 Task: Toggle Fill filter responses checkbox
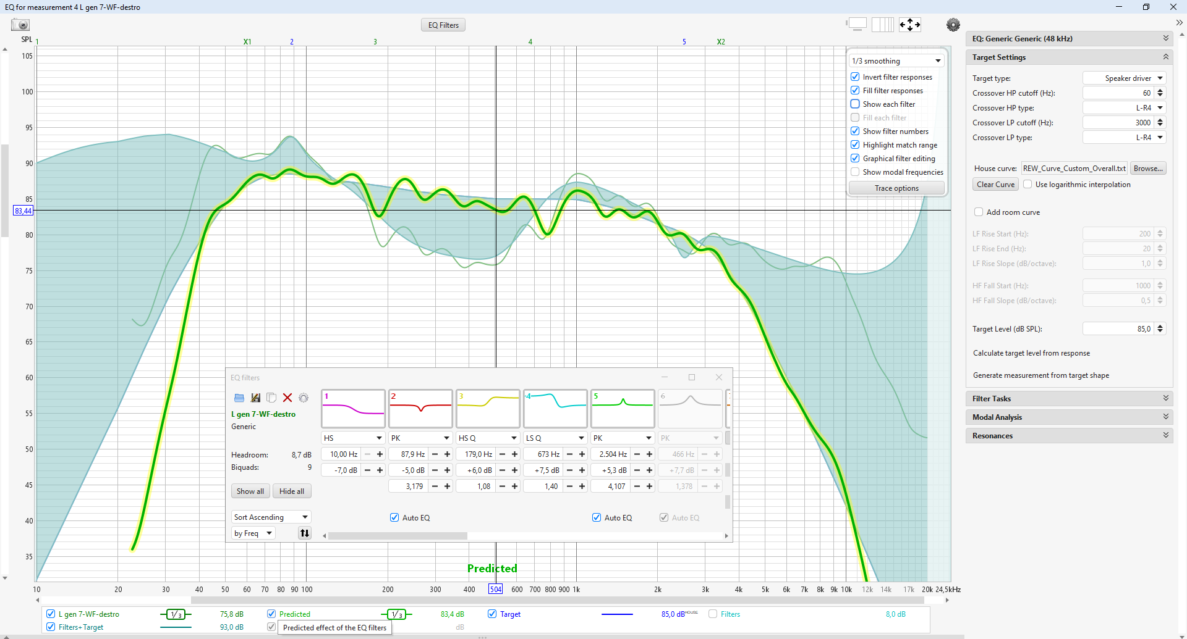point(855,90)
